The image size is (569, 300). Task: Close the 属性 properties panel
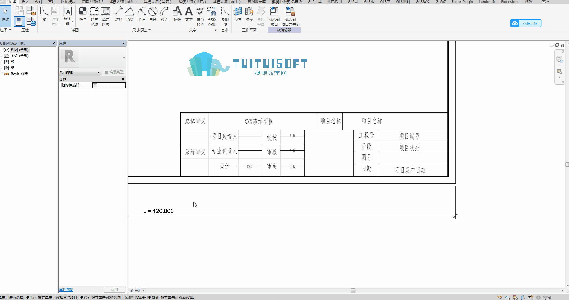point(124,43)
